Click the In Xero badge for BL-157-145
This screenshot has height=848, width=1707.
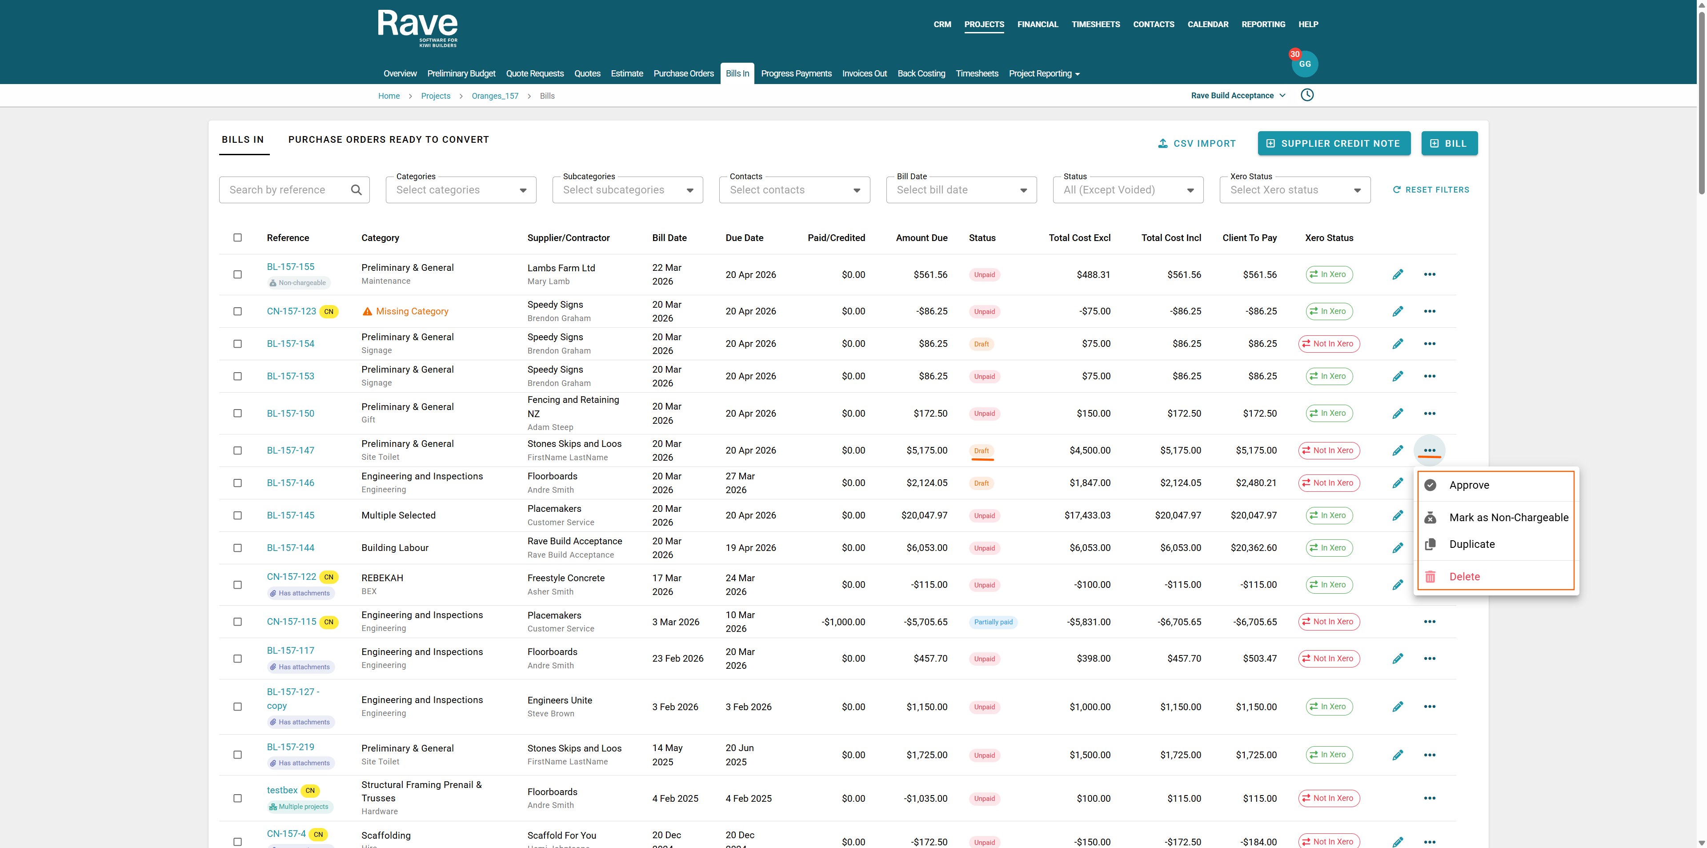(1329, 515)
